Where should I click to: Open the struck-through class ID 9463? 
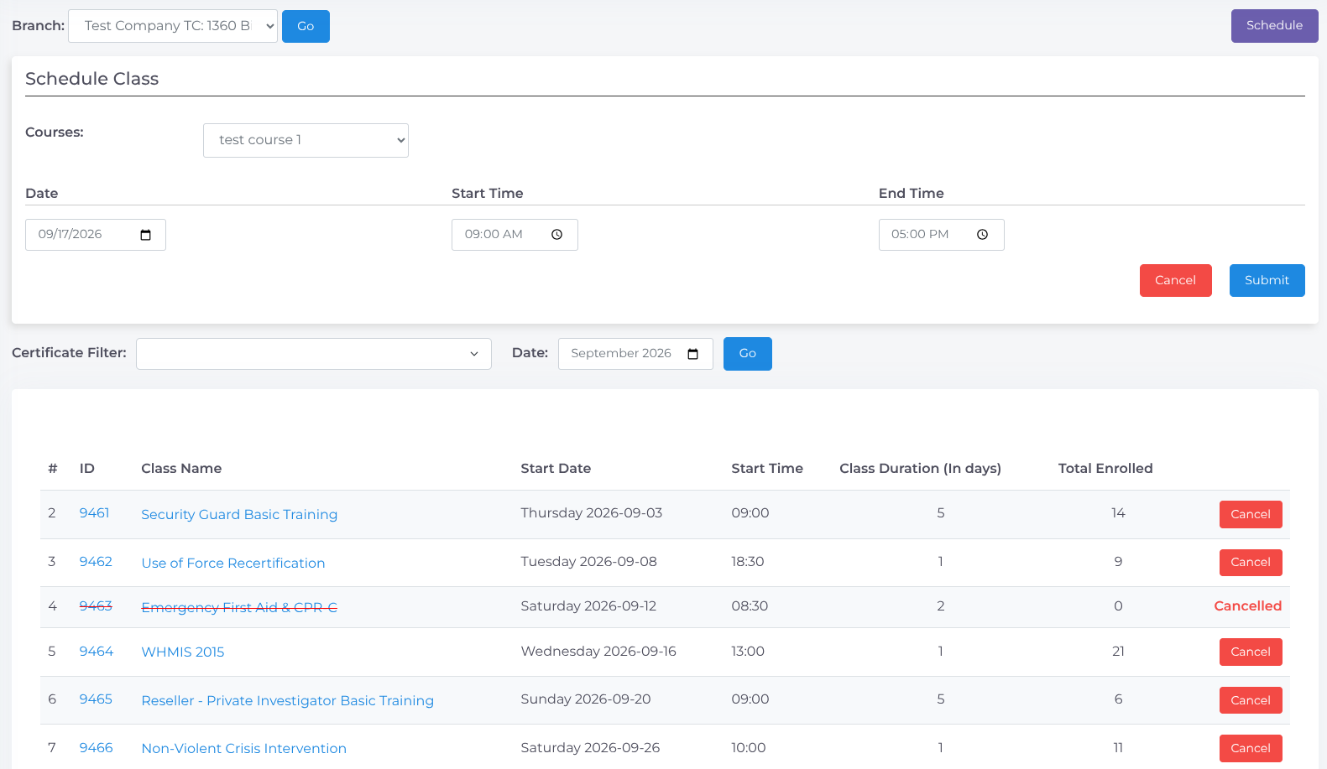[96, 606]
